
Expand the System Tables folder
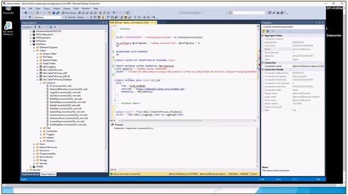click(38, 54)
